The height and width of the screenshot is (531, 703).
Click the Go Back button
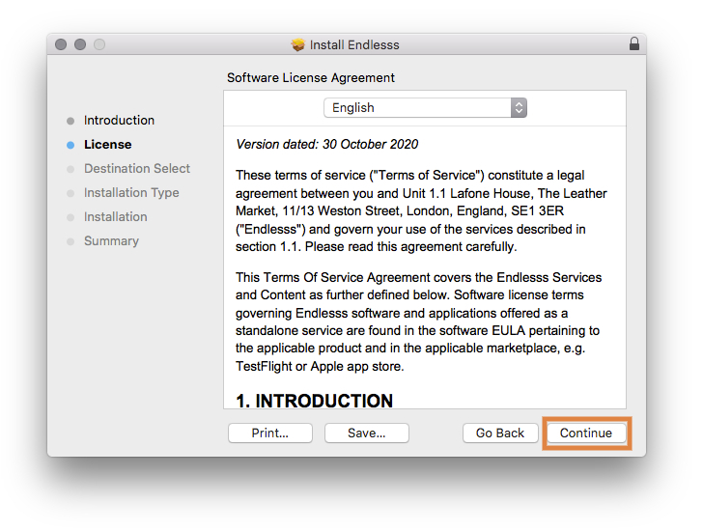(500, 433)
